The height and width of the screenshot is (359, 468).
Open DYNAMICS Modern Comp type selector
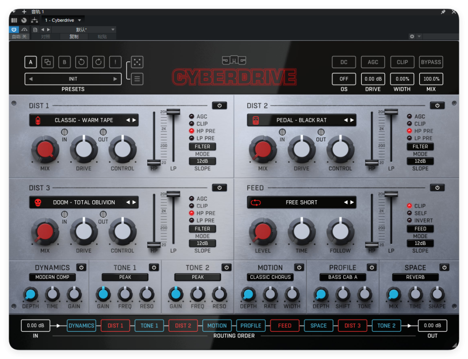click(52, 277)
